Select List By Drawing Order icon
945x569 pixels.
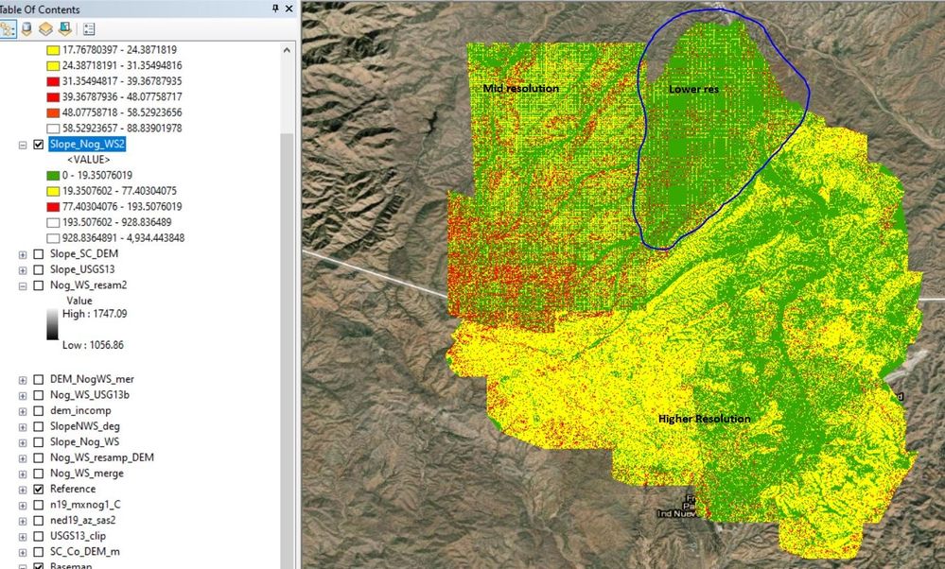(x=8, y=29)
